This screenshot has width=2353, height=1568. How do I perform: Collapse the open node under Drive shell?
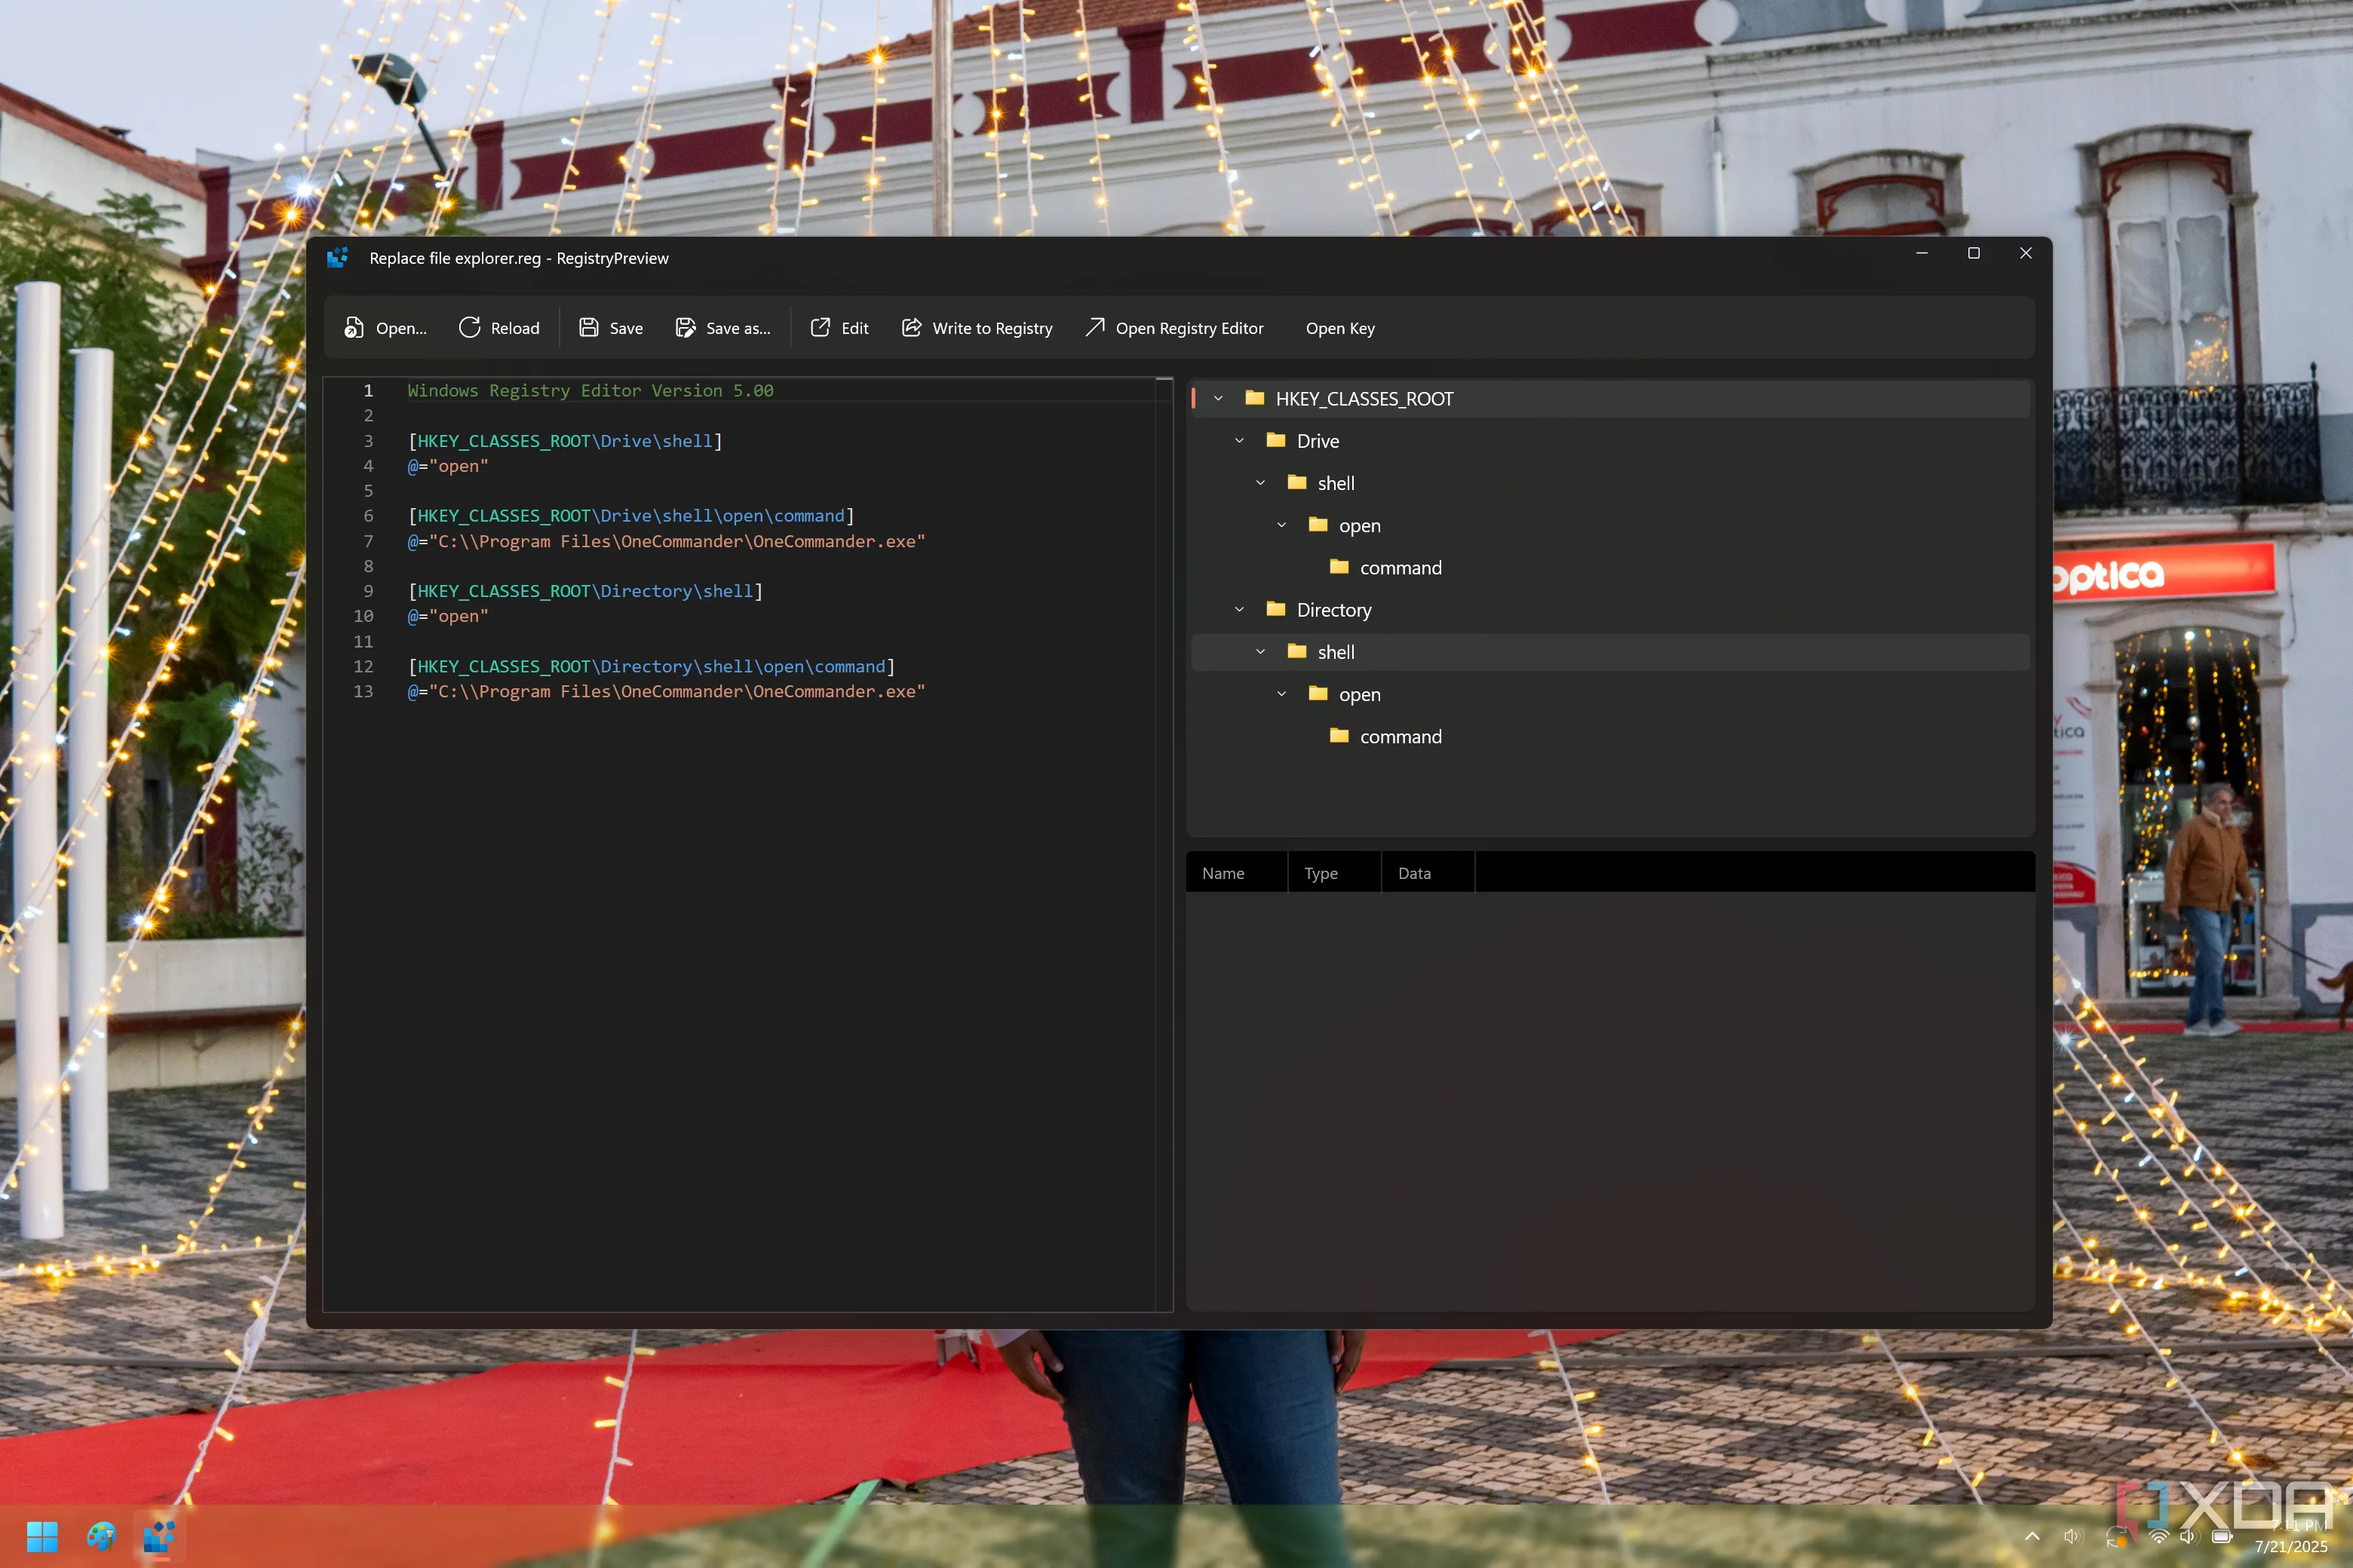1281,526
